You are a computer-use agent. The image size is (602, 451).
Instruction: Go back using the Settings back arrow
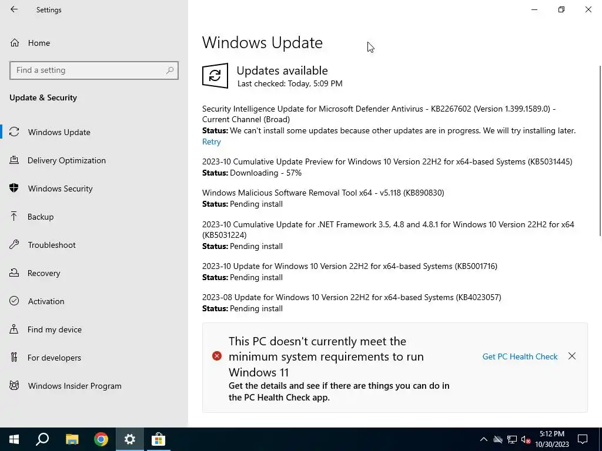(14, 9)
